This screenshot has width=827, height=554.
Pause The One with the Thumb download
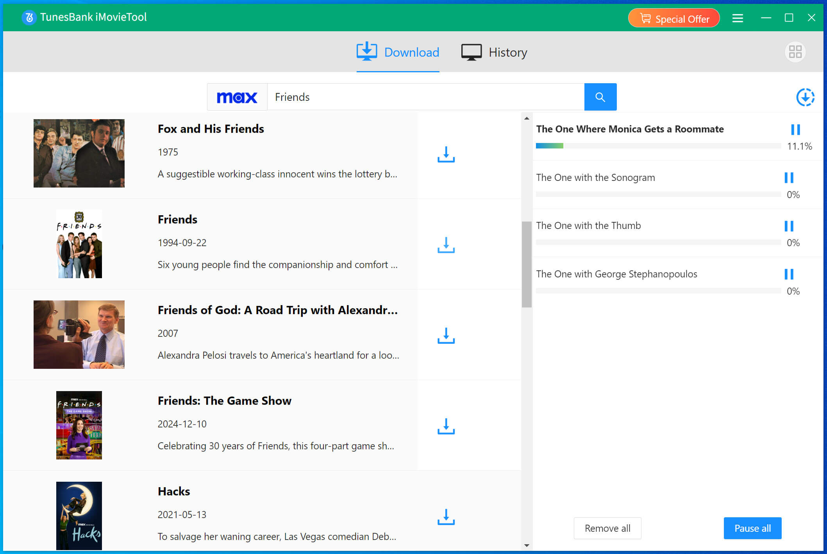click(x=789, y=226)
